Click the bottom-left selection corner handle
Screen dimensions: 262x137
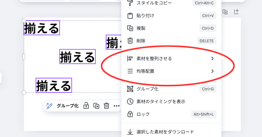[x=24, y=92]
